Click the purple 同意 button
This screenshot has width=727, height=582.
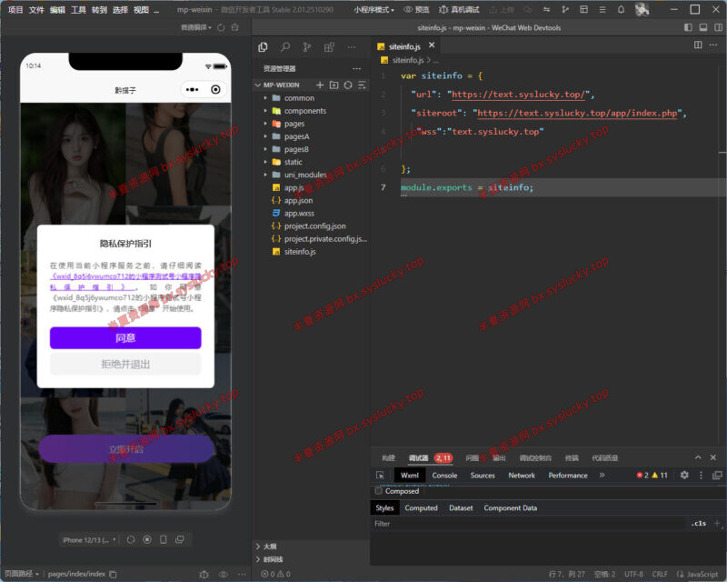pos(125,338)
